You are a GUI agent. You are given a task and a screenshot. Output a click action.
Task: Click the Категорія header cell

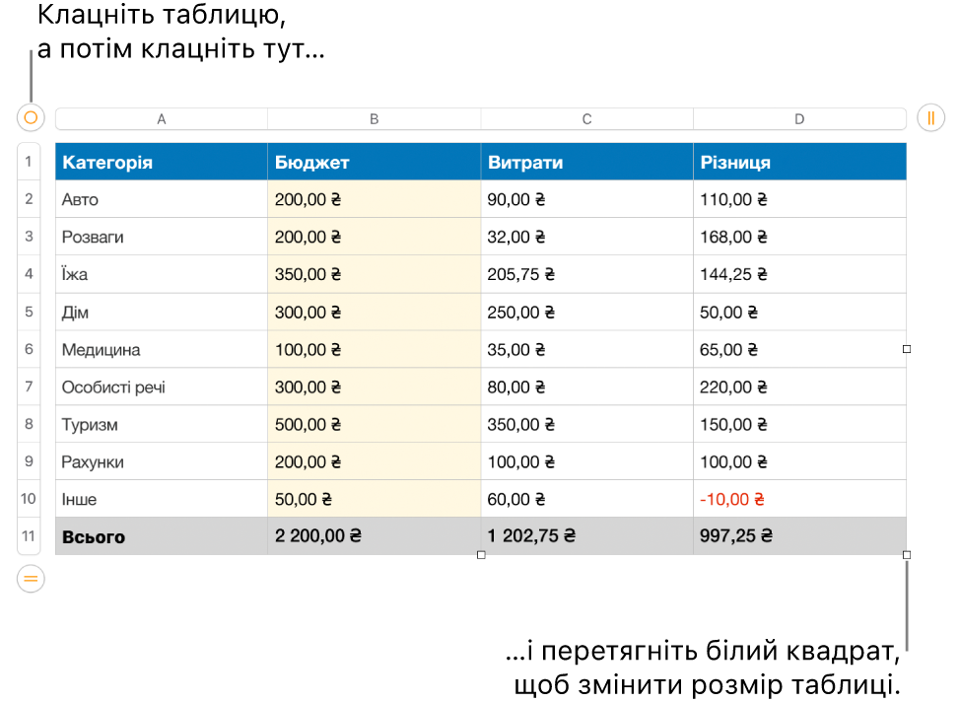(162, 162)
